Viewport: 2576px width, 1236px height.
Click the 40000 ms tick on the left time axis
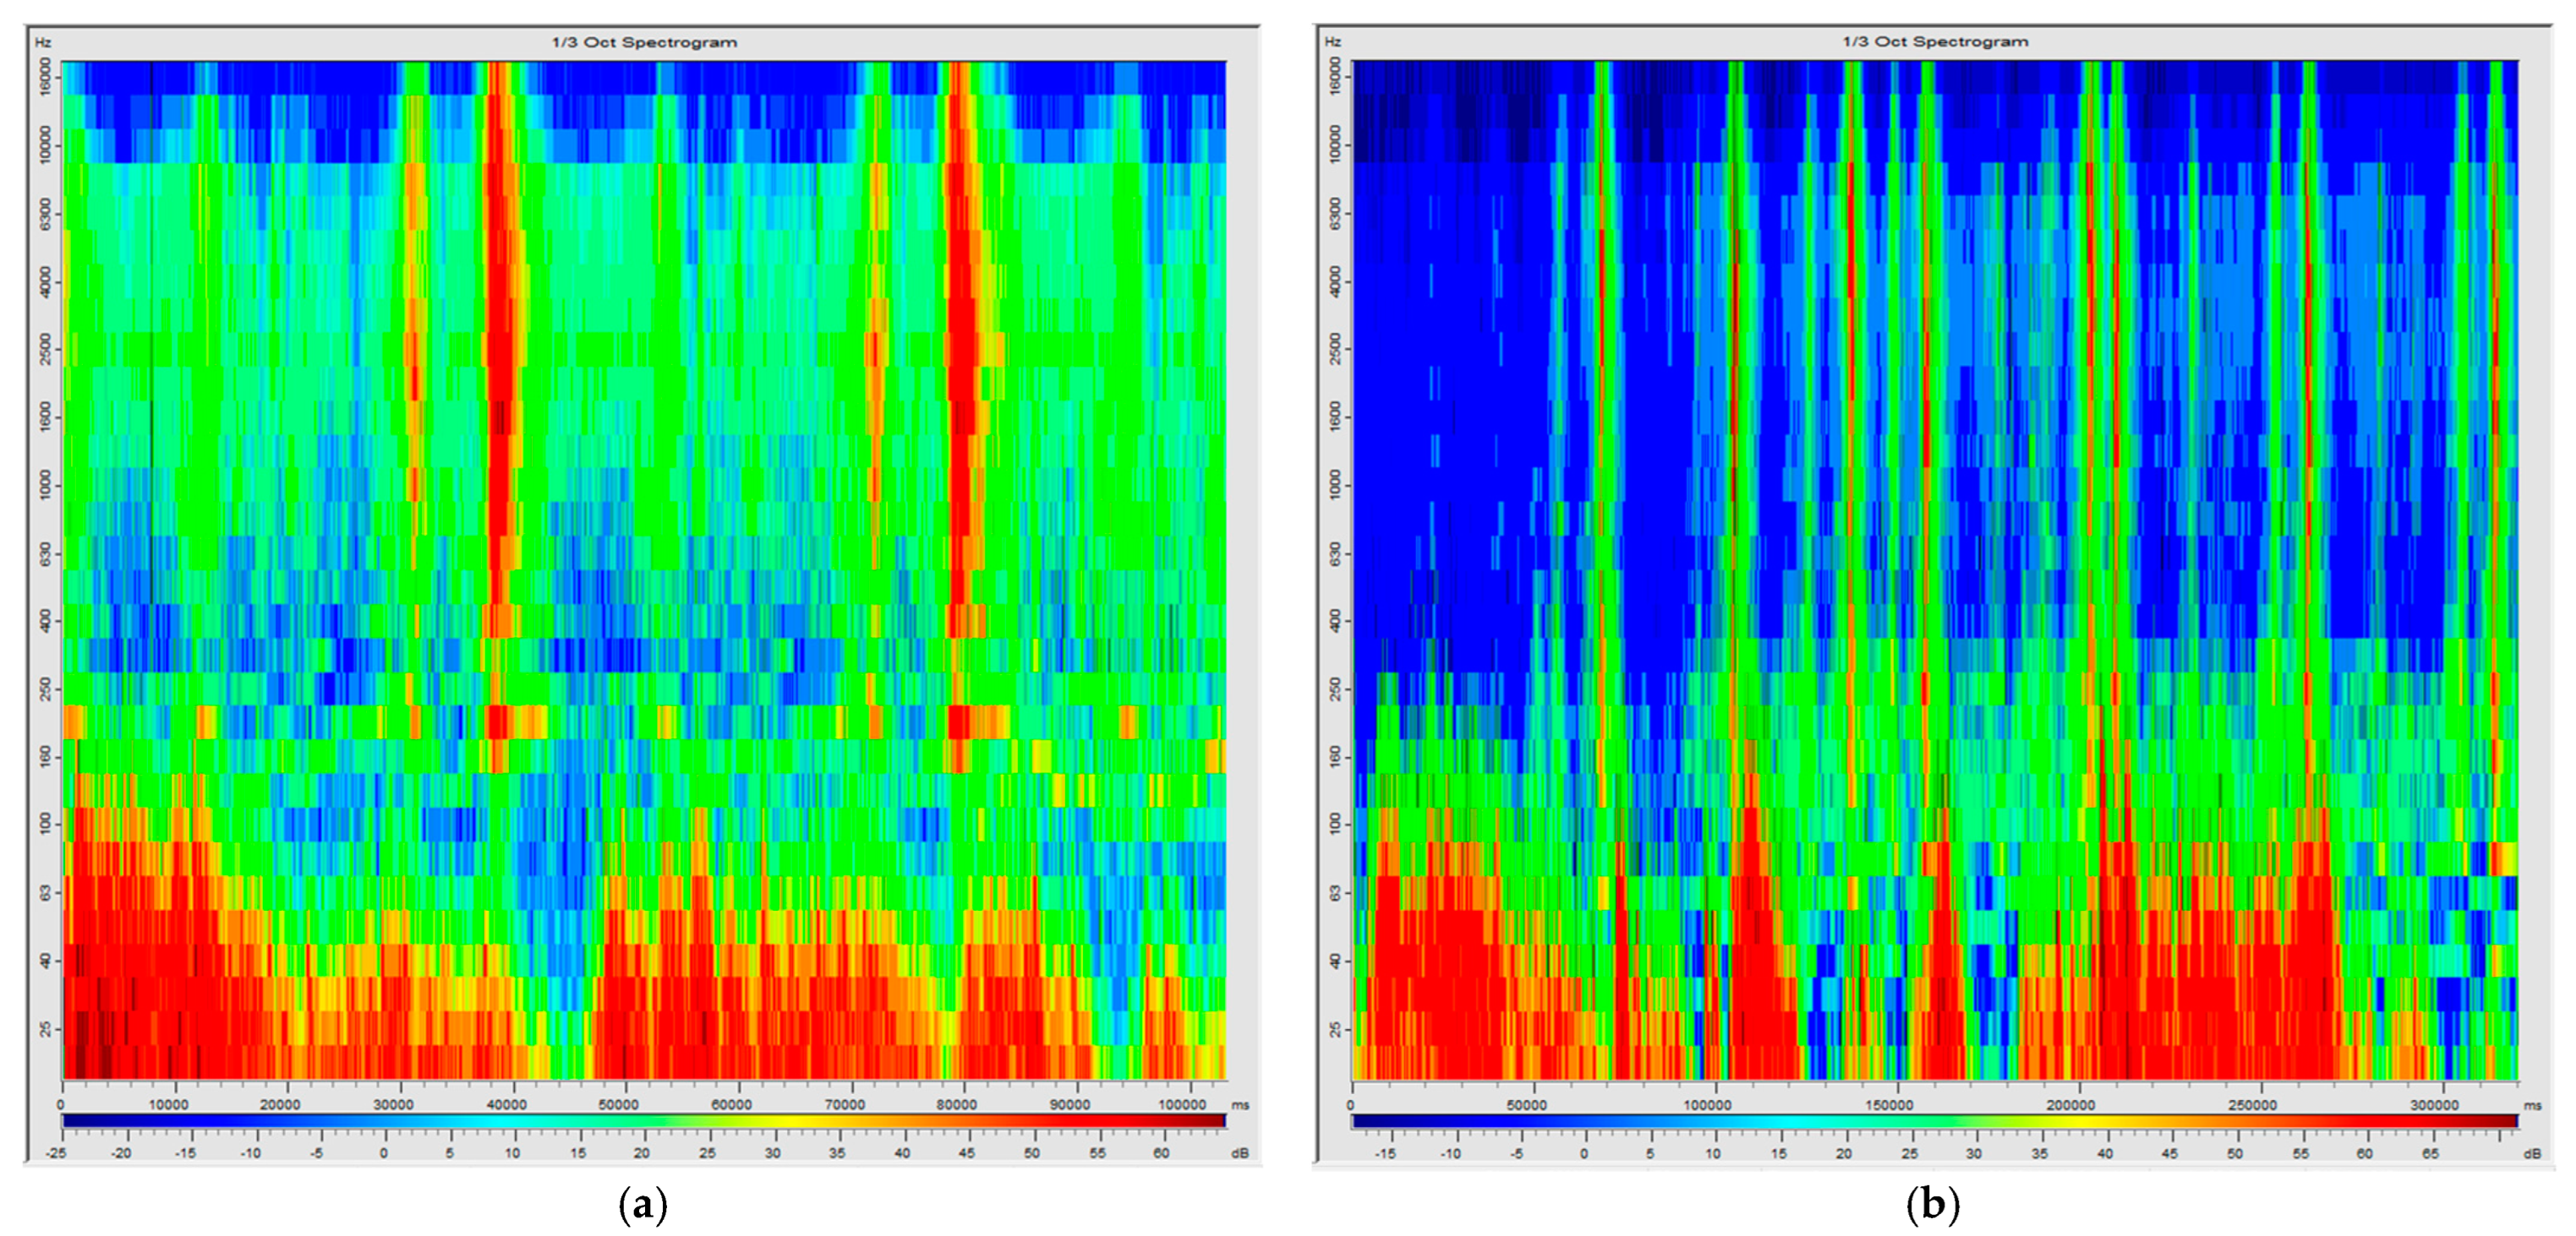tap(506, 1104)
